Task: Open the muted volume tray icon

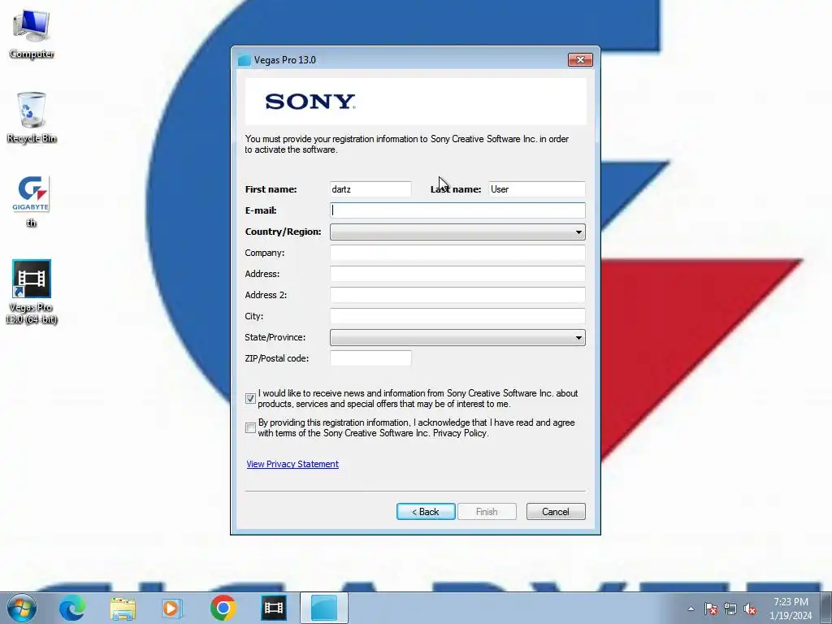Action: [x=750, y=609]
